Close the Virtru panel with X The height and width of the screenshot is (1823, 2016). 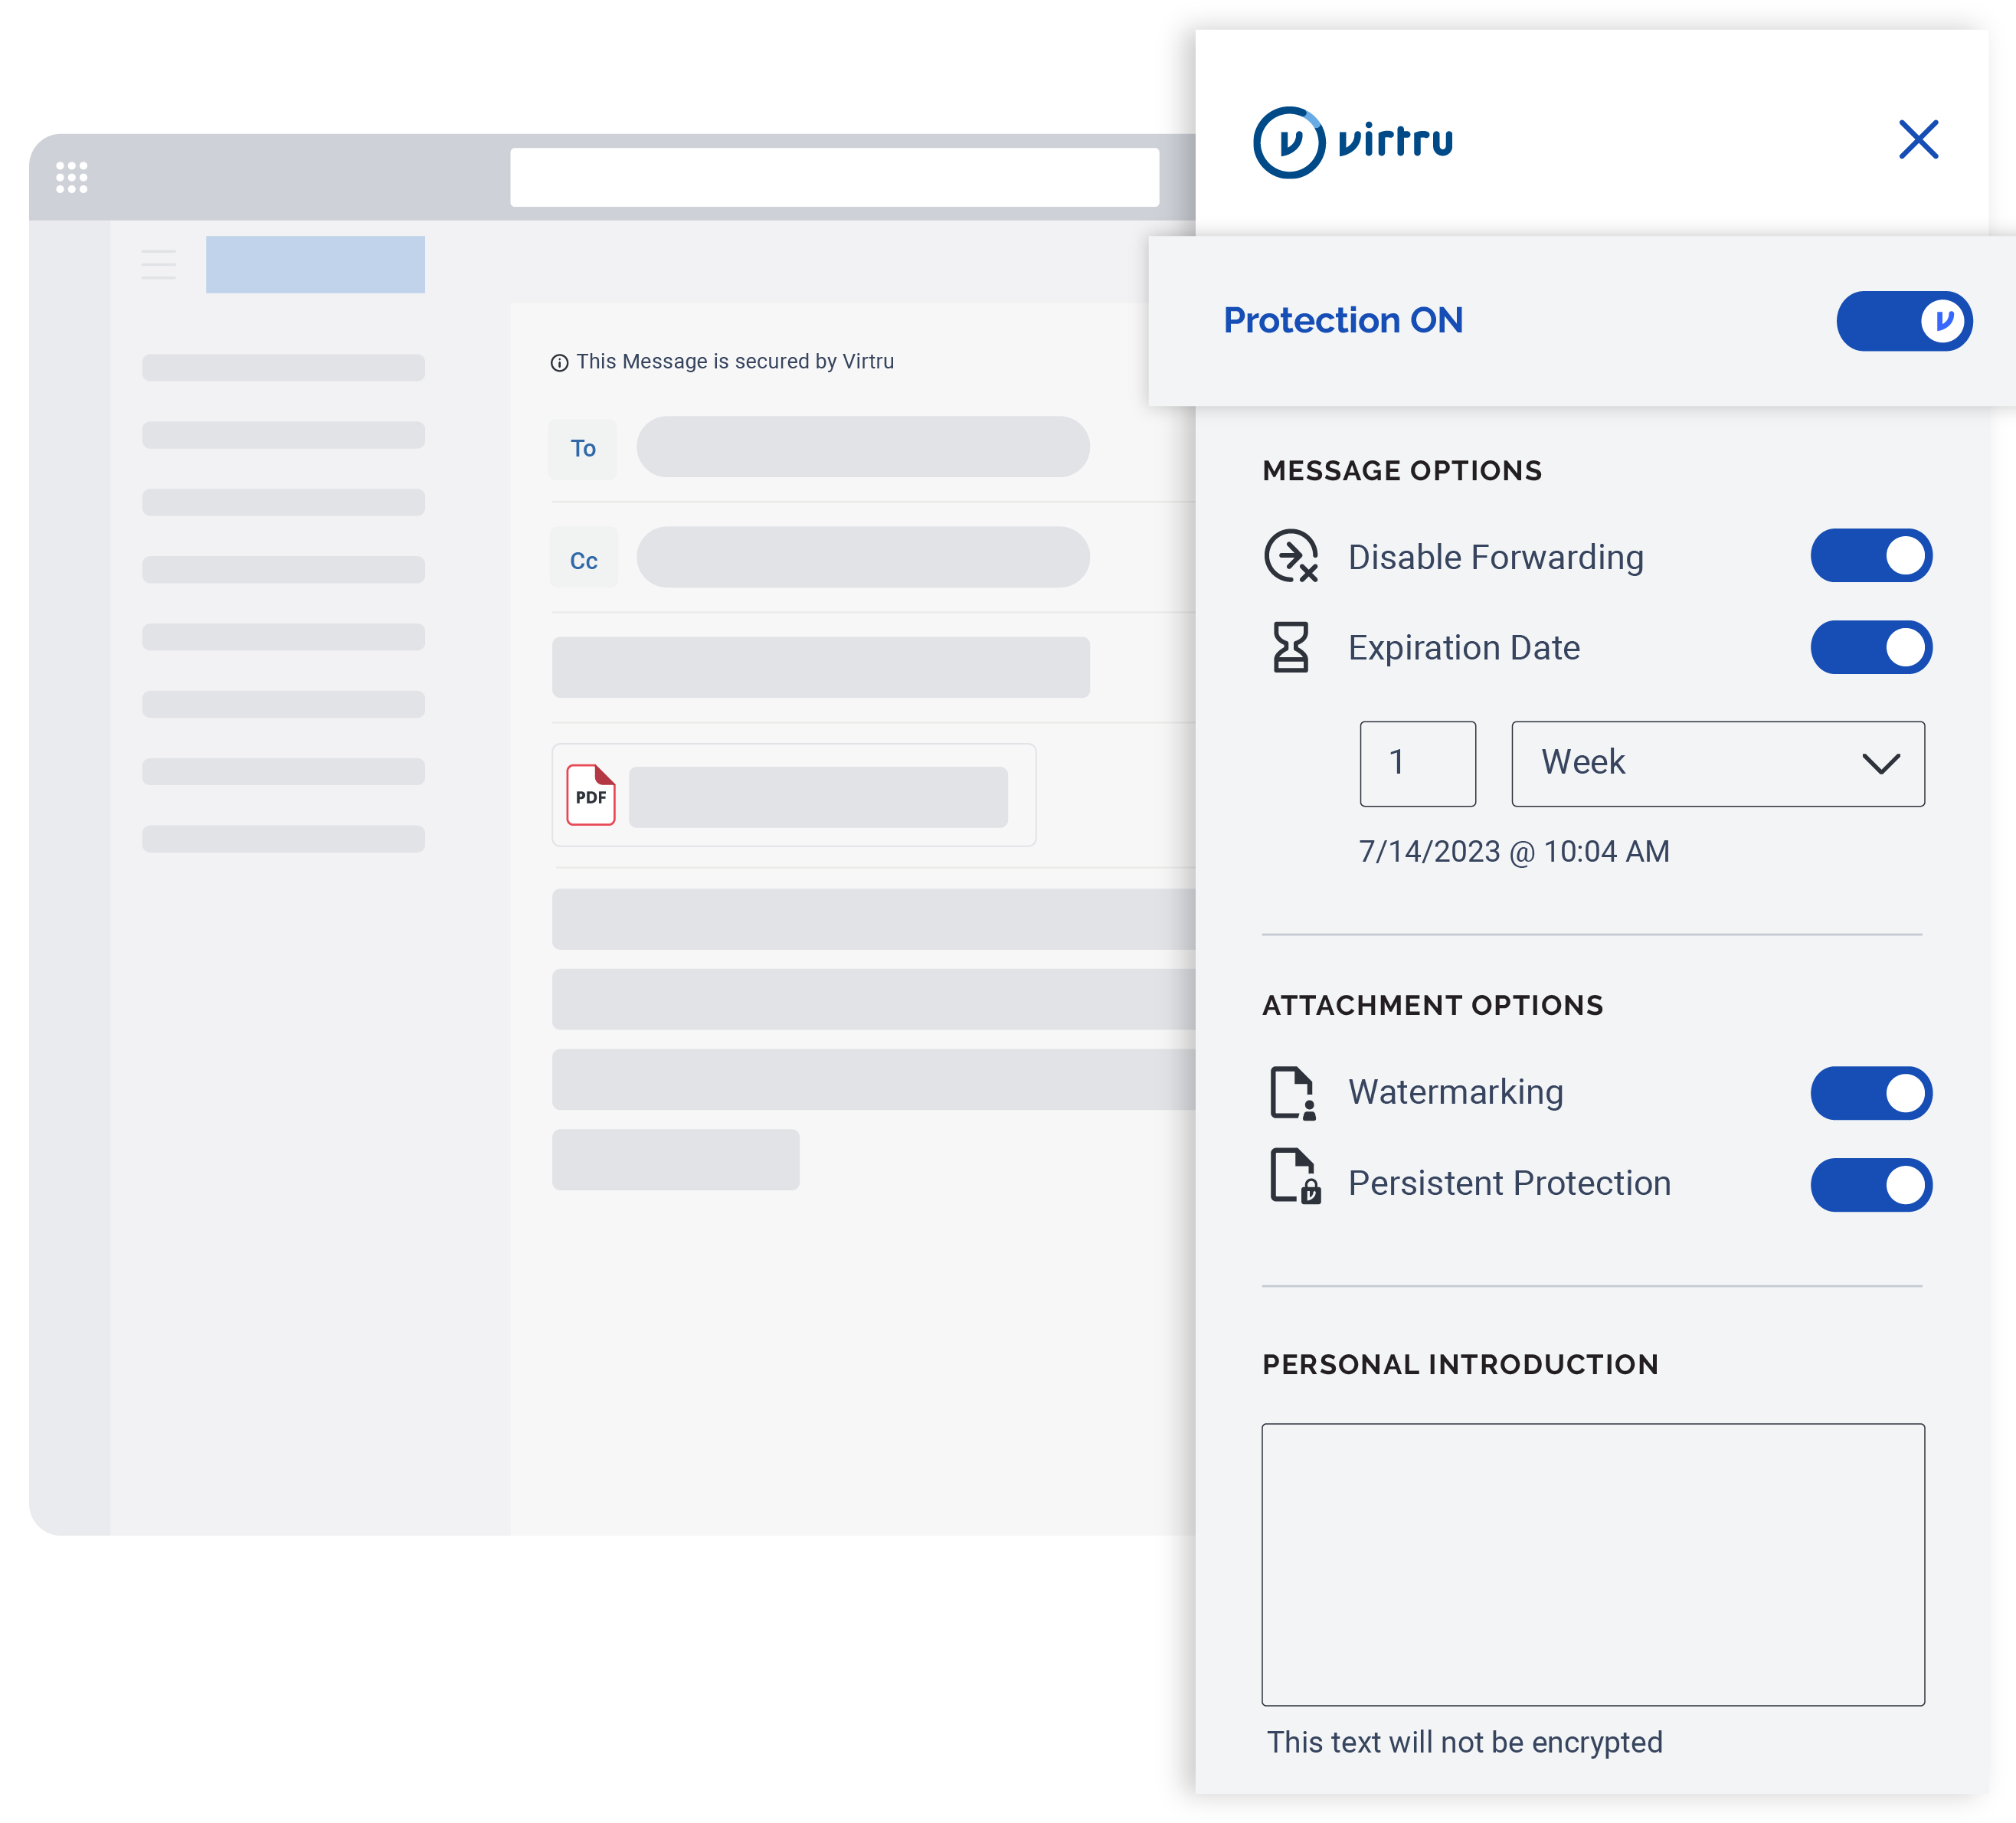tap(1918, 139)
